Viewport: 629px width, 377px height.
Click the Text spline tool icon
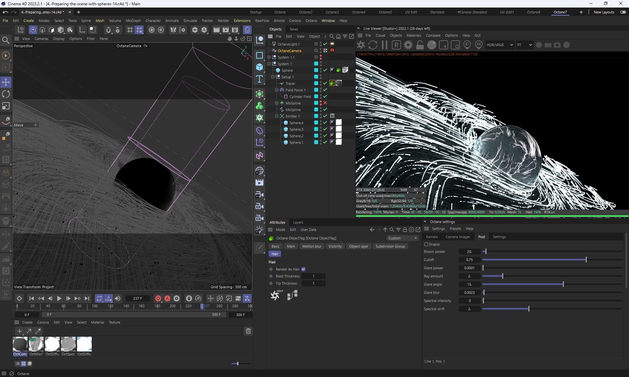[x=259, y=79]
